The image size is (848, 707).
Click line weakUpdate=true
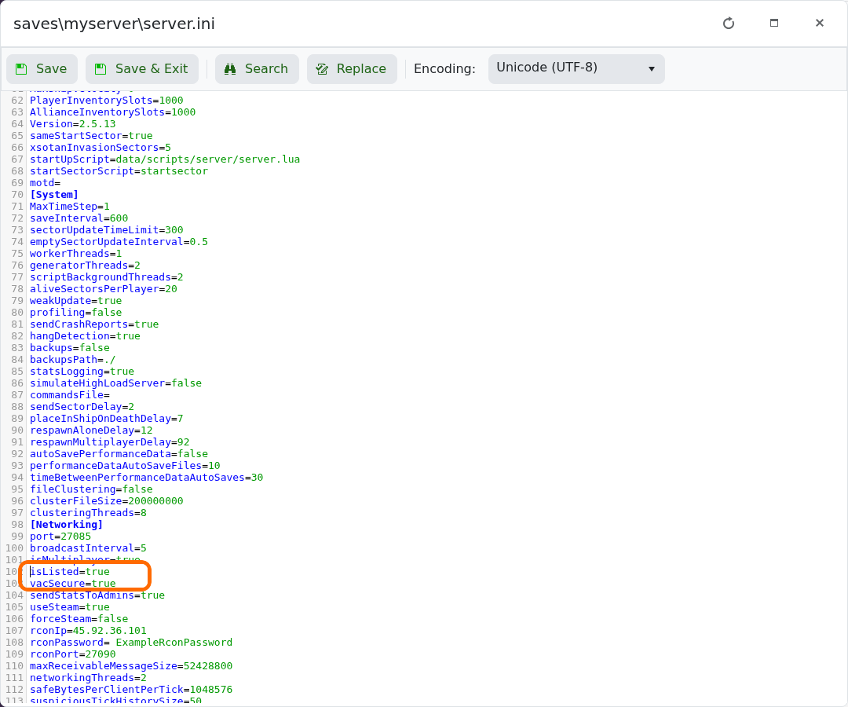point(75,301)
